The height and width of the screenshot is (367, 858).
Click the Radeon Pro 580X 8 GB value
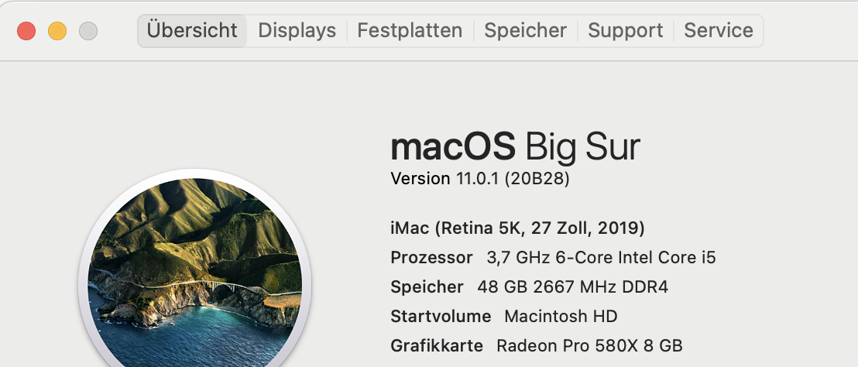tap(589, 346)
